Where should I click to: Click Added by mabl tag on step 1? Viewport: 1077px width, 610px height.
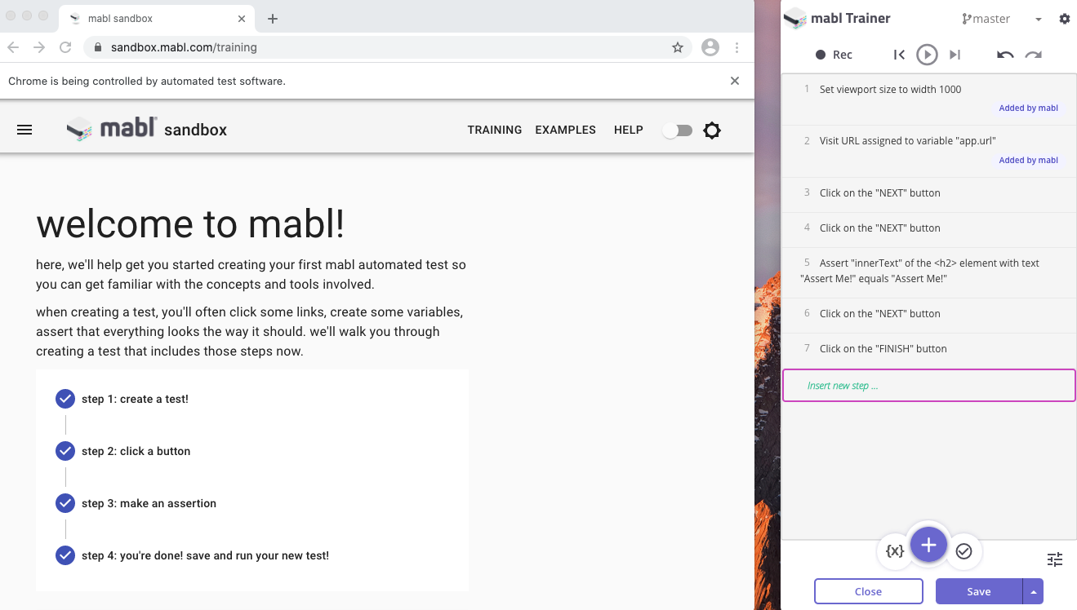pos(1029,108)
